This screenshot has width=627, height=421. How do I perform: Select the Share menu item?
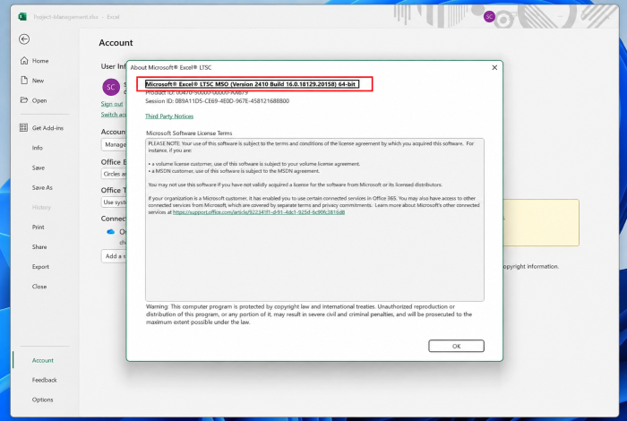tap(39, 246)
